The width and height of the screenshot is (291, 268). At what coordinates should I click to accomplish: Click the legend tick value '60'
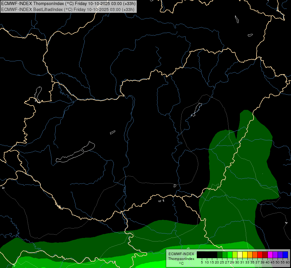tap(288, 262)
